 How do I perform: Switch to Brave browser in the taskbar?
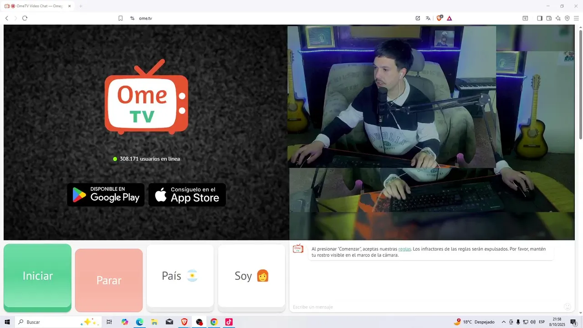[184, 322]
